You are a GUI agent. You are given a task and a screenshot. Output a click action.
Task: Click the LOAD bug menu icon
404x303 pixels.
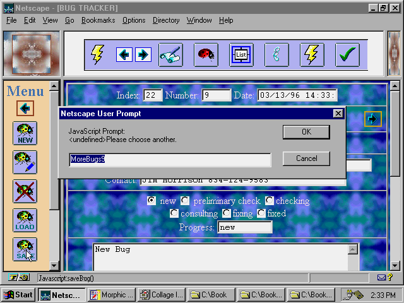click(25, 220)
